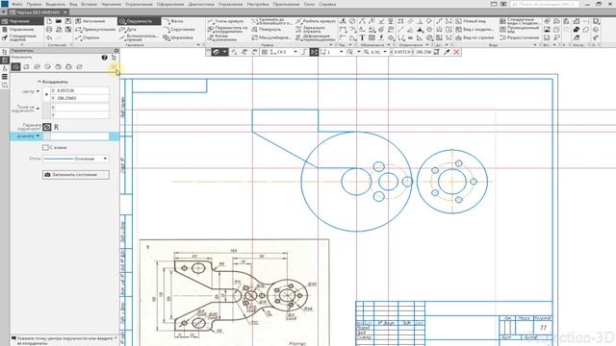Click the diameter parameter toggle icon
This screenshot has width=616, height=346.
coord(47,127)
